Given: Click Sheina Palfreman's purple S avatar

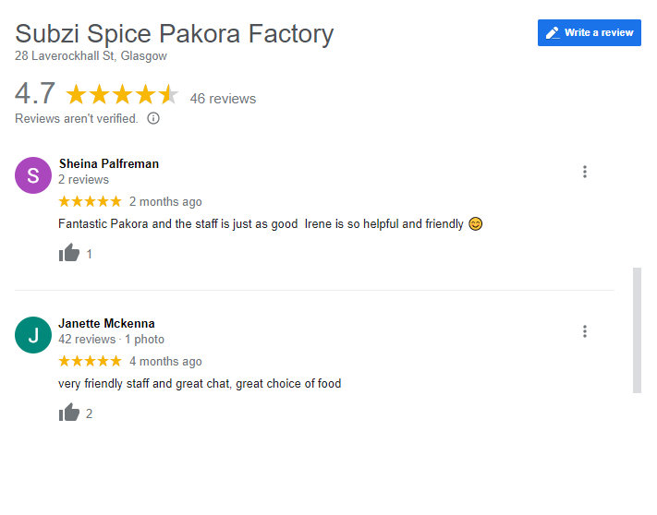Looking at the screenshot, I should pos(33,175).
